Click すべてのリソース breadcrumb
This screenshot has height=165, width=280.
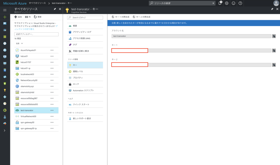37,3
